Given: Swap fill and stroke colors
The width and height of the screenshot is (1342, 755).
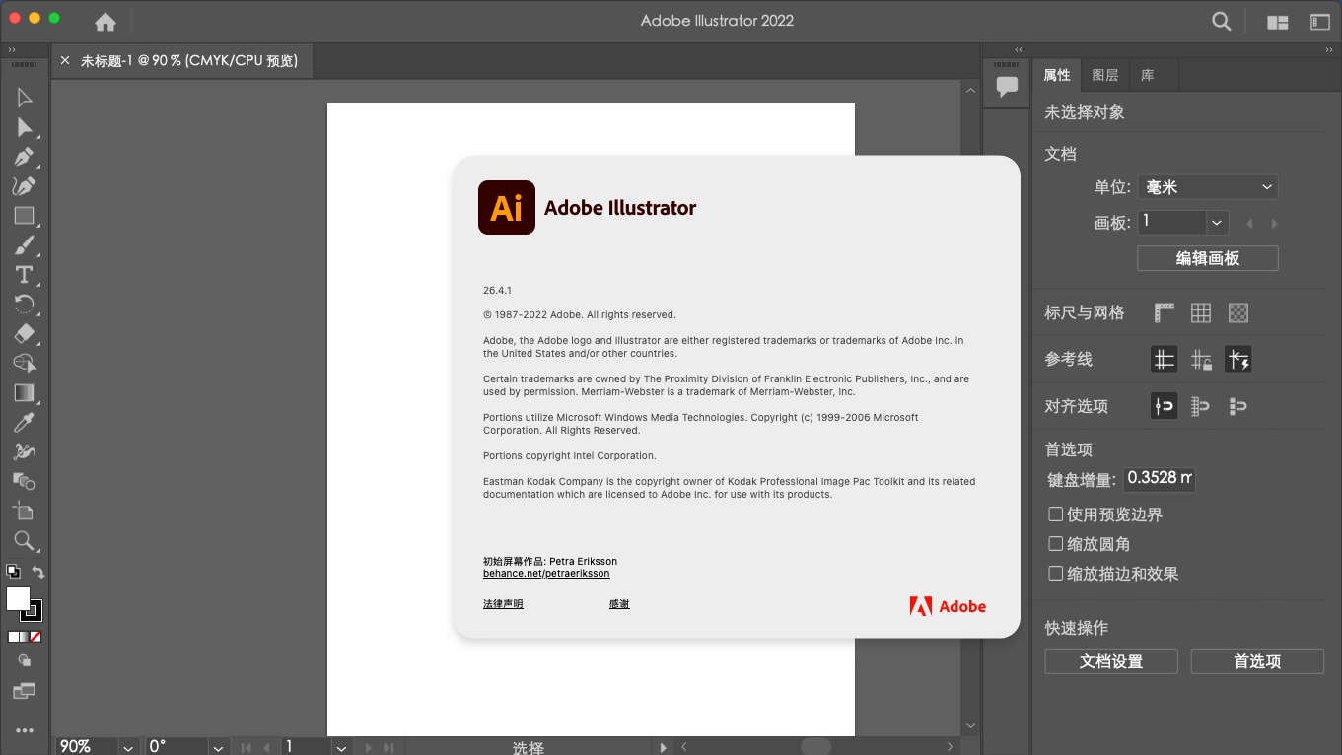Looking at the screenshot, I should coord(38,572).
